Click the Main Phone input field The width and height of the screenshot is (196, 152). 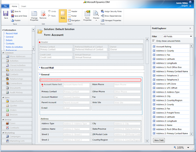pos(127,85)
